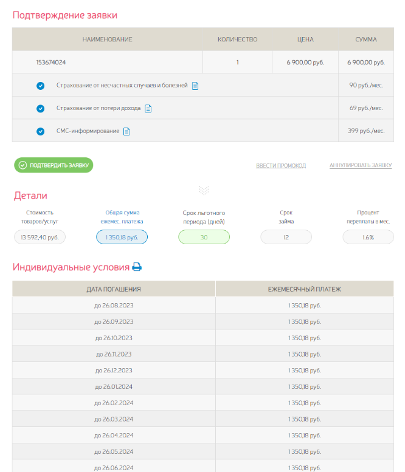Print the Индивидуальные условия via printer icon

pos(137,267)
